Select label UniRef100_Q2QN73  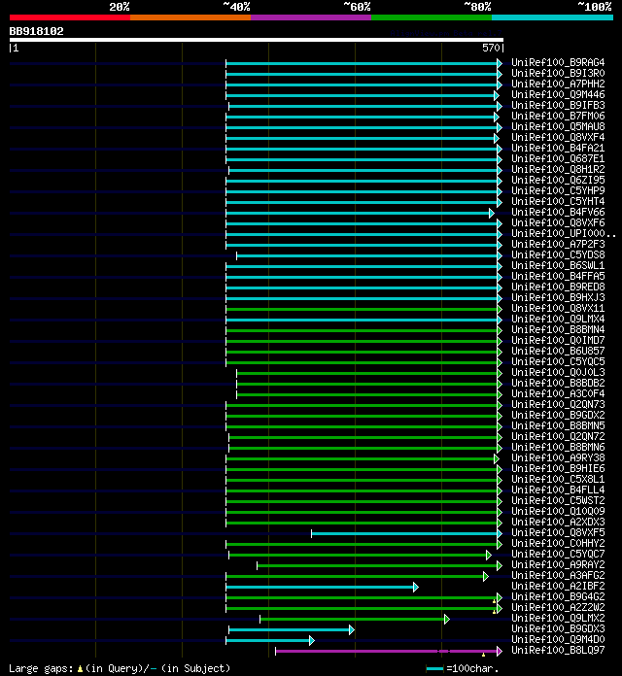[558, 405]
